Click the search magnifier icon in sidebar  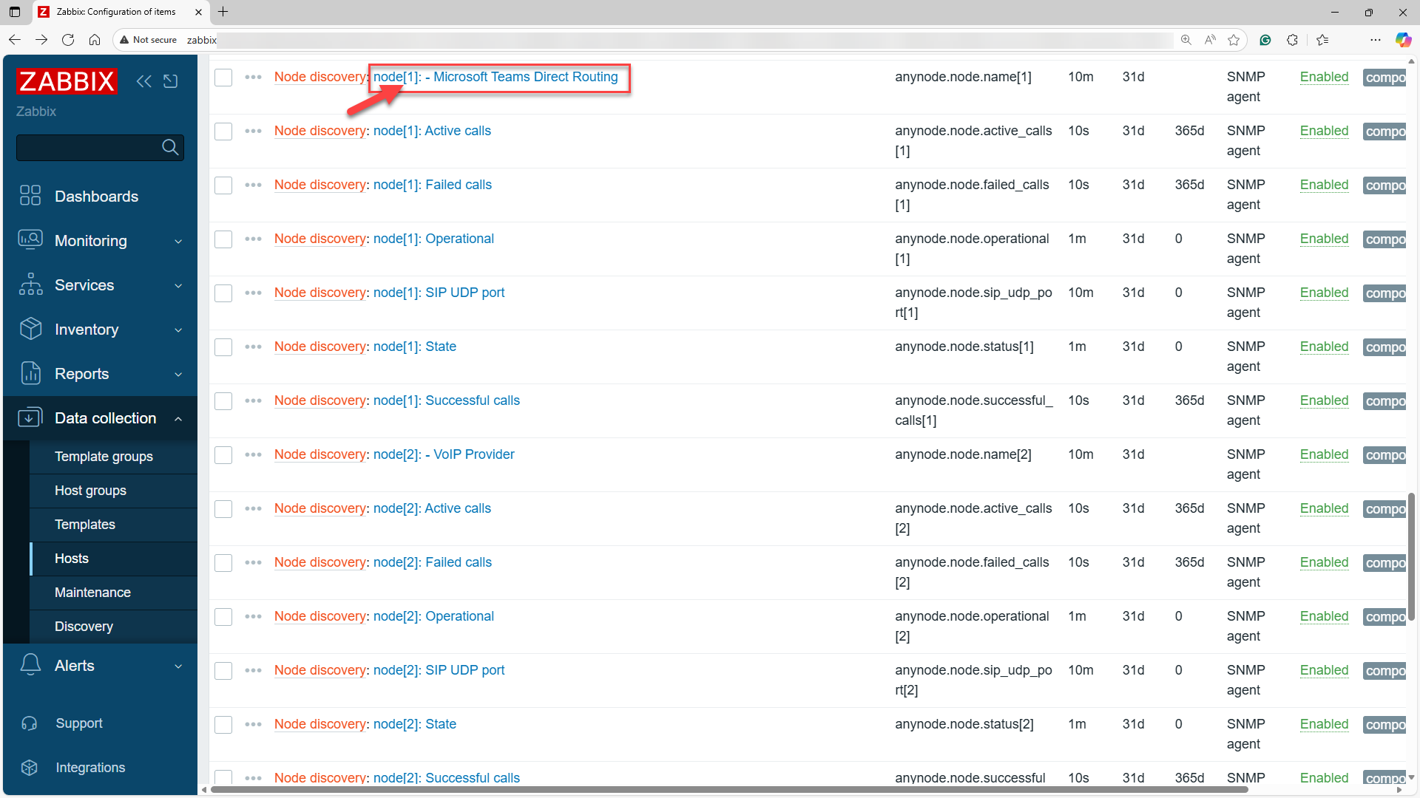pyautogui.click(x=170, y=148)
